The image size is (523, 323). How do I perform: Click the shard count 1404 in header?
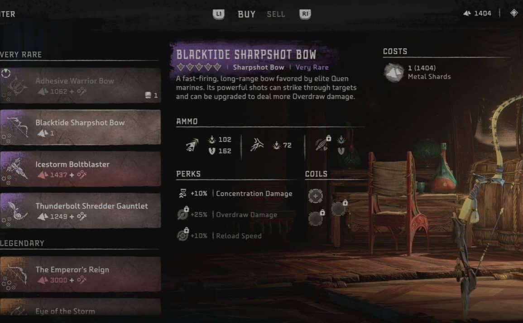[483, 13]
